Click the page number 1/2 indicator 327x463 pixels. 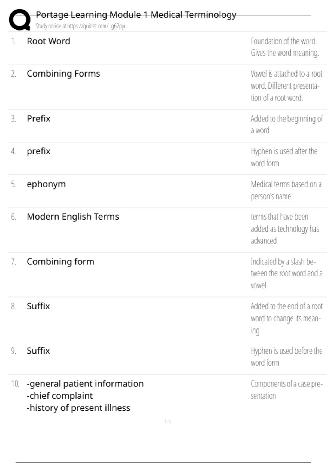pos(168,421)
